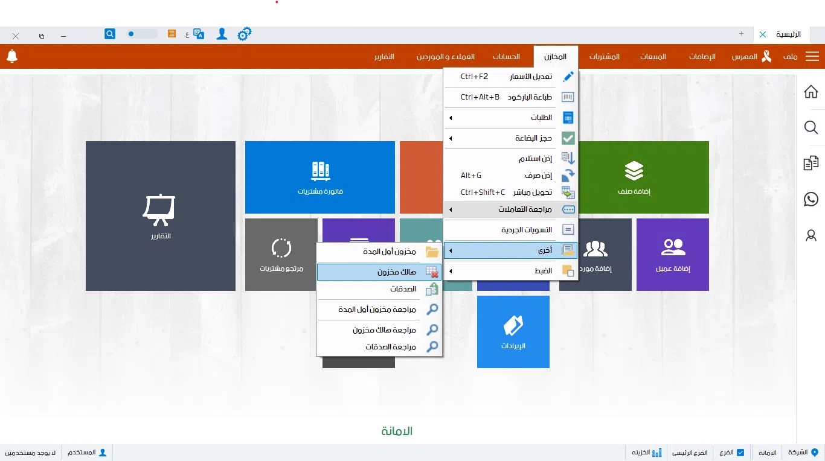Open the settings gears icon in top toolbar
This screenshot has width=825, height=461.
click(244, 34)
